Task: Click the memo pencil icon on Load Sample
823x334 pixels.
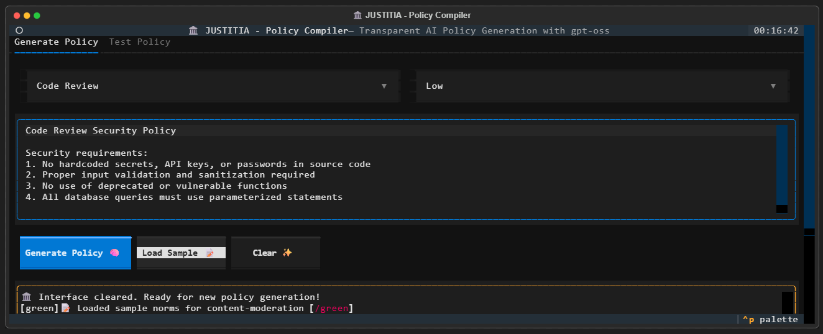Action: tap(209, 253)
